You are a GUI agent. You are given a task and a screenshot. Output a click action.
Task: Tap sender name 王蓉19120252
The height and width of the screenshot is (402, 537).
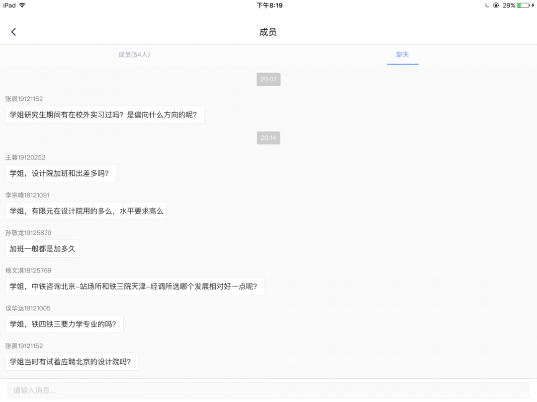coord(25,157)
